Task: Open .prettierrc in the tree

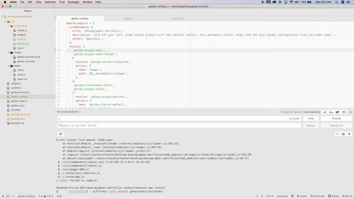Action: (16, 88)
